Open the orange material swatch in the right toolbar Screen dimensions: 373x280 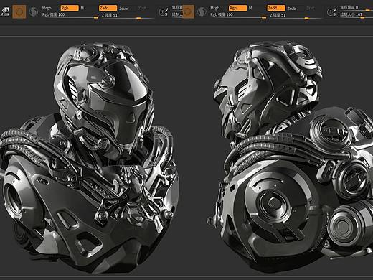(188, 11)
